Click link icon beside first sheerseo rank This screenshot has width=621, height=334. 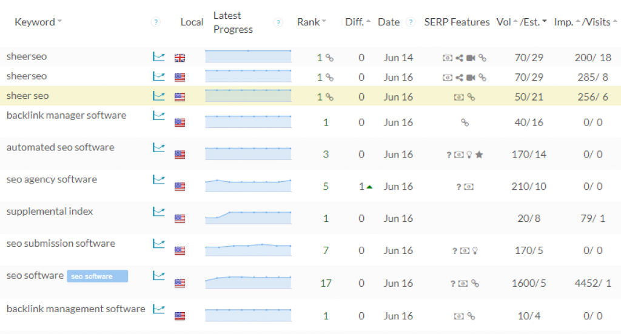click(329, 58)
